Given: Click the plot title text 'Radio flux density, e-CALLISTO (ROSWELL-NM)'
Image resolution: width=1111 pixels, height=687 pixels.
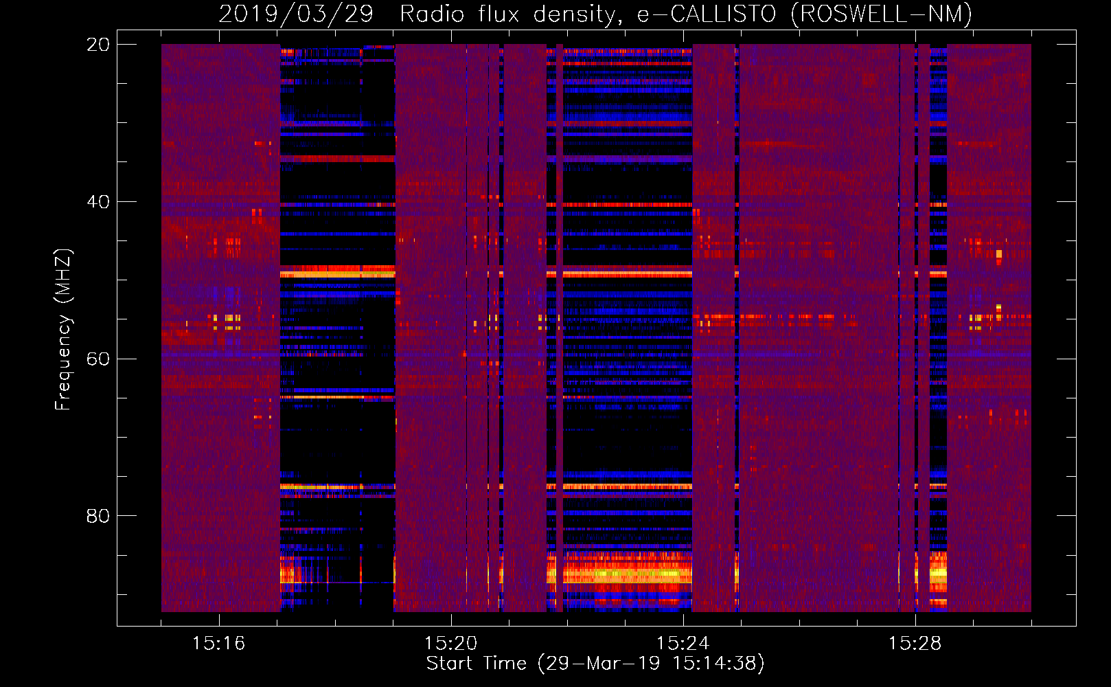Looking at the screenshot, I should 686,14.
